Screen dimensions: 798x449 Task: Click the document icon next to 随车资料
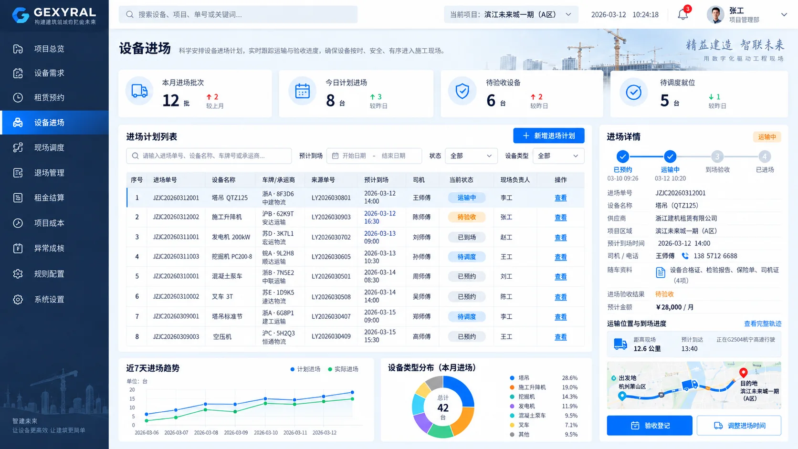click(661, 272)
